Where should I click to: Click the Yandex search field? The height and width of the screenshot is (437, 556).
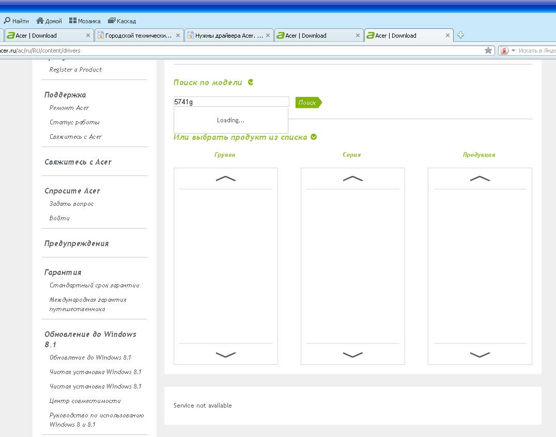tap(537, 51)
